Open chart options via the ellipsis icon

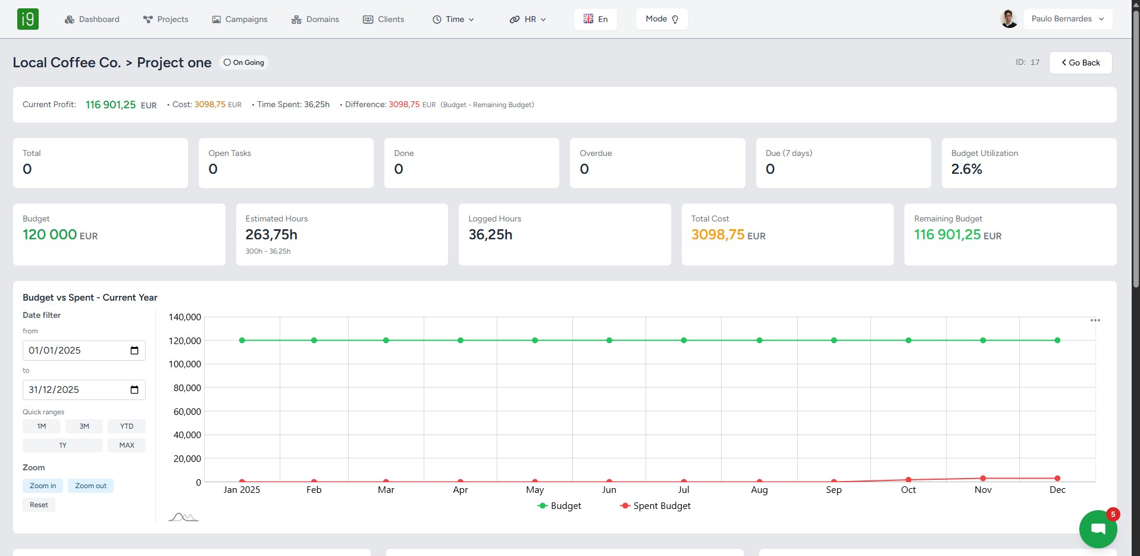point(1095,320)
